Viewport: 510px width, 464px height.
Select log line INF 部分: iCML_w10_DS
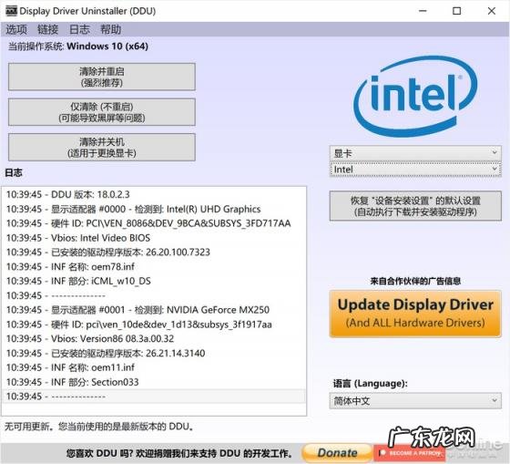pos(154,281)
